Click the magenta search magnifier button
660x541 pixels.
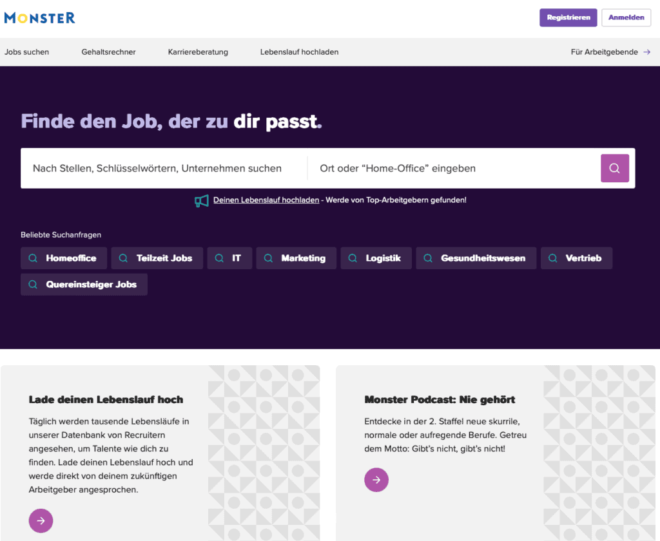coord(614,168)
